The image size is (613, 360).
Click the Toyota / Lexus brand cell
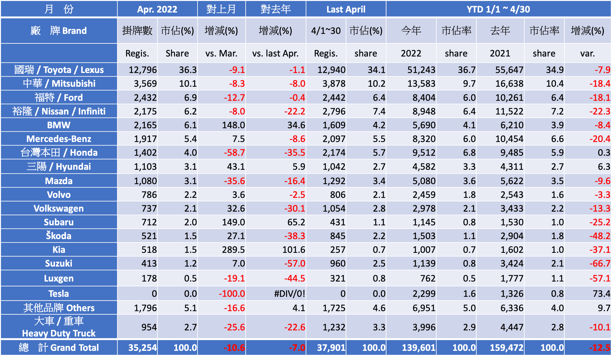click(x=59, y=70)
